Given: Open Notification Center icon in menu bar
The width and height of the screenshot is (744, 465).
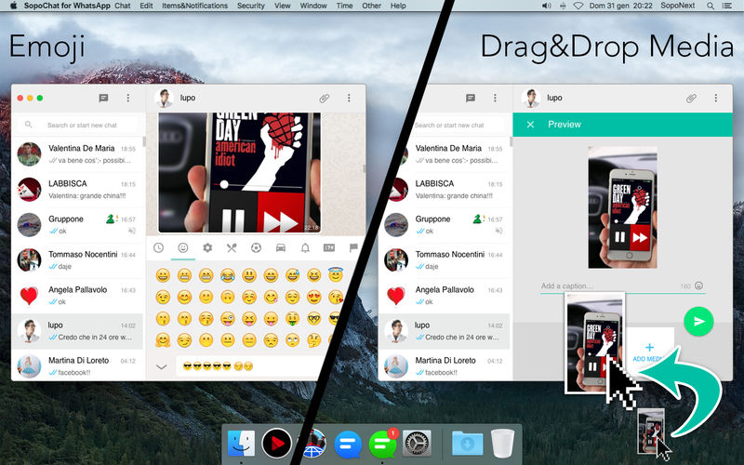Looking at the screenshot, I should 726,6.
